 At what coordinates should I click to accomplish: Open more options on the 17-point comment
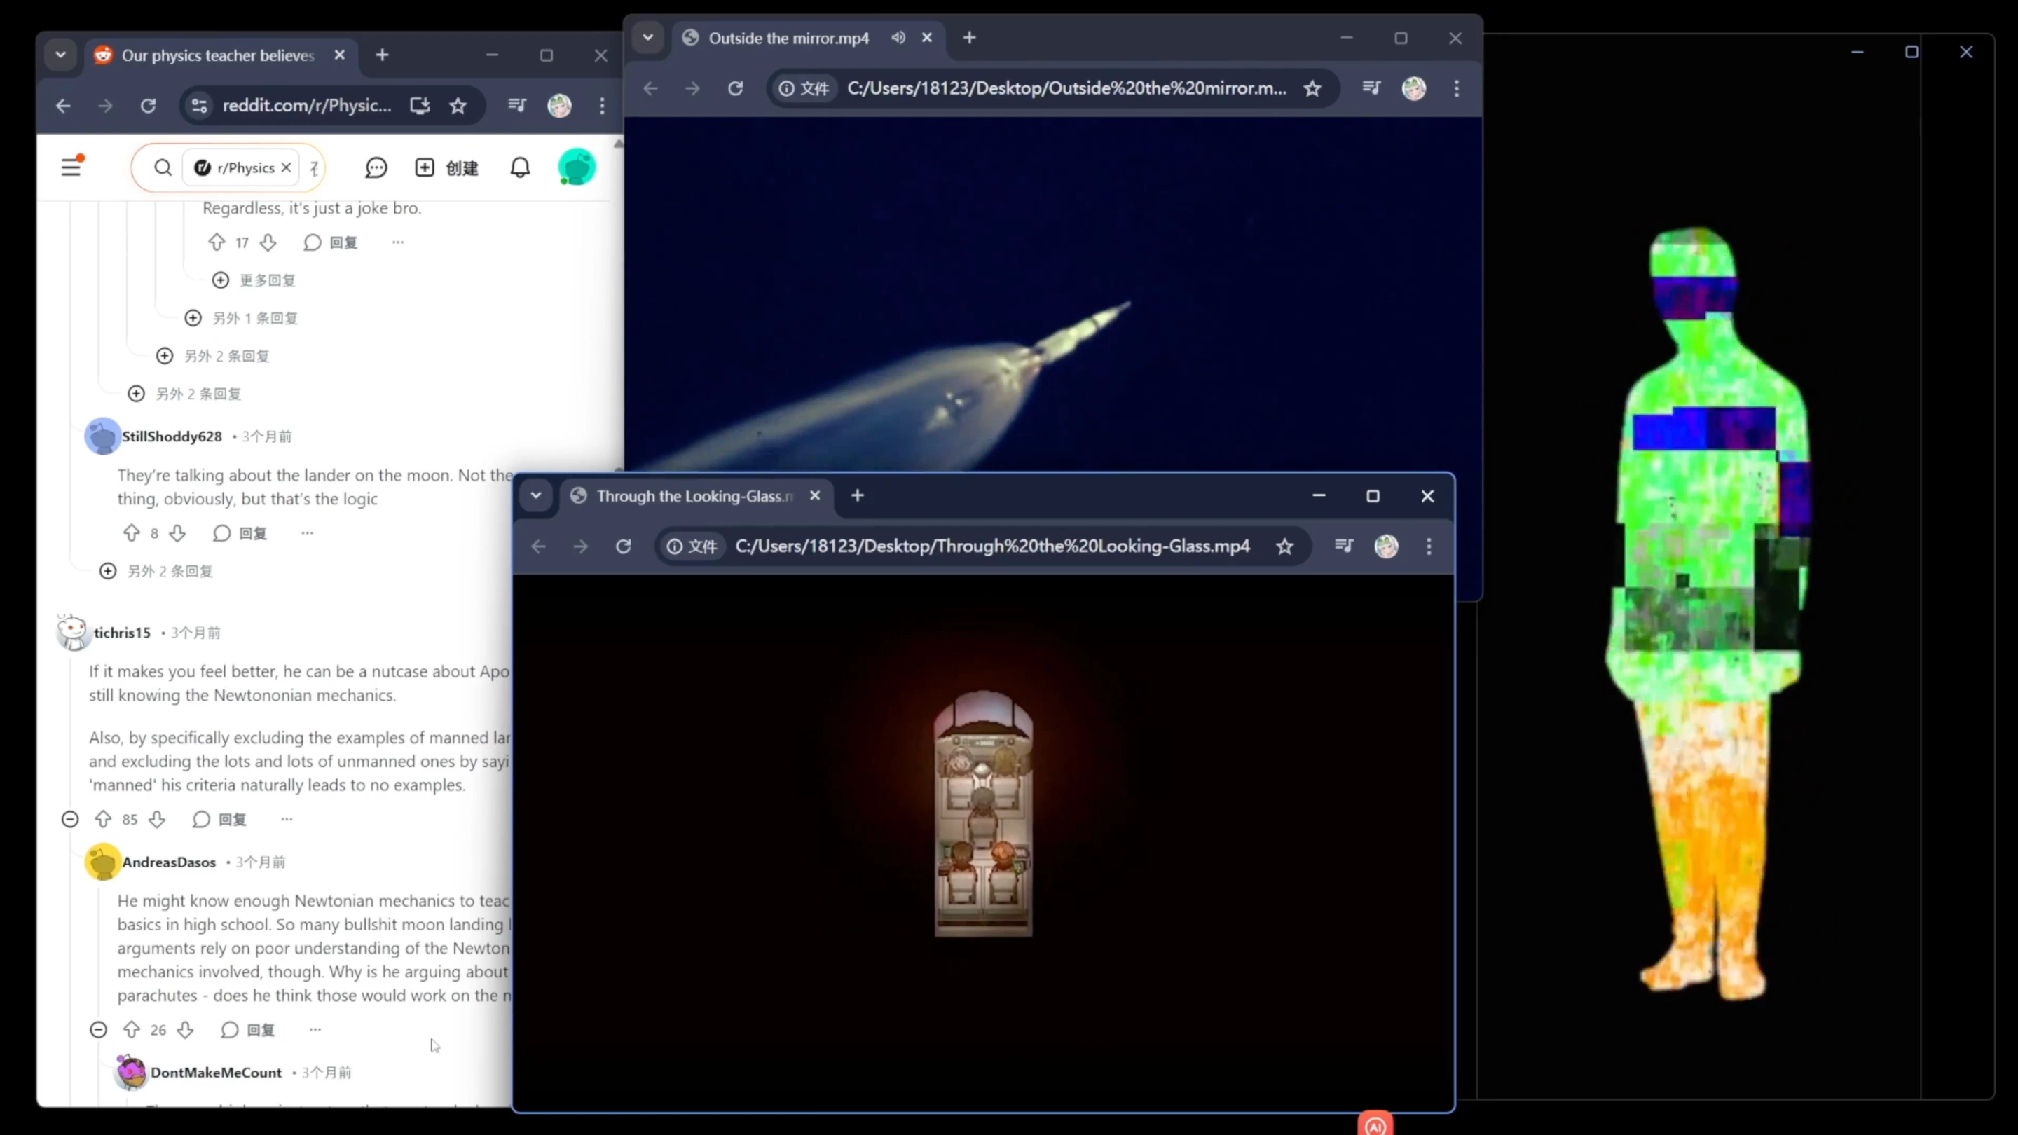(398, 243)
